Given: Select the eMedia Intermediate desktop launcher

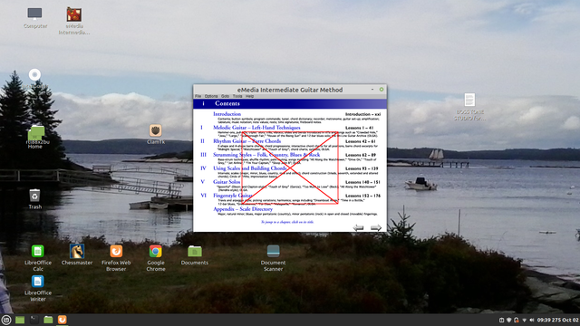Looking at the screenshot, I should 74,21.
